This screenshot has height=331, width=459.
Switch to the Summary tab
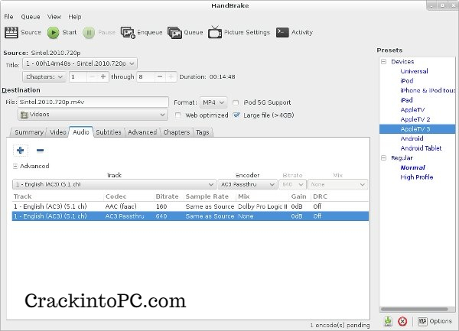point(29,132)
